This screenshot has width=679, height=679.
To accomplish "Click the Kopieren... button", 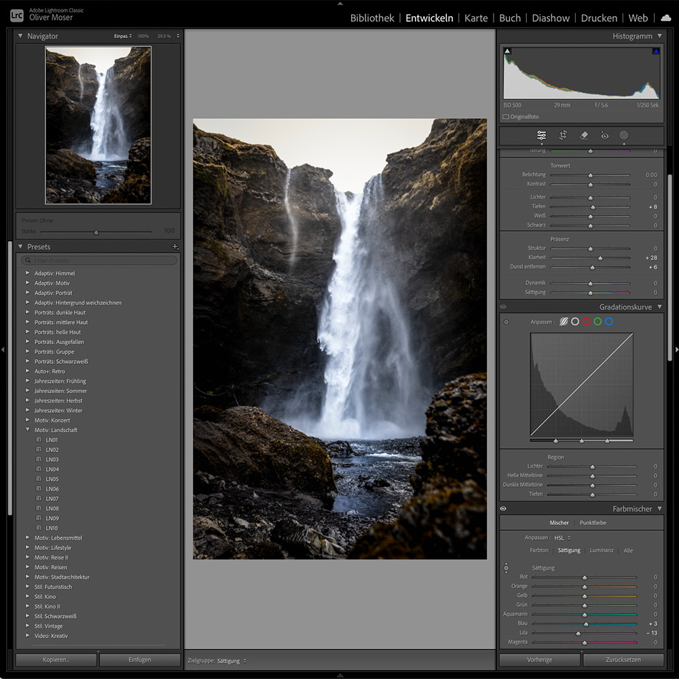I will (56, 659).
